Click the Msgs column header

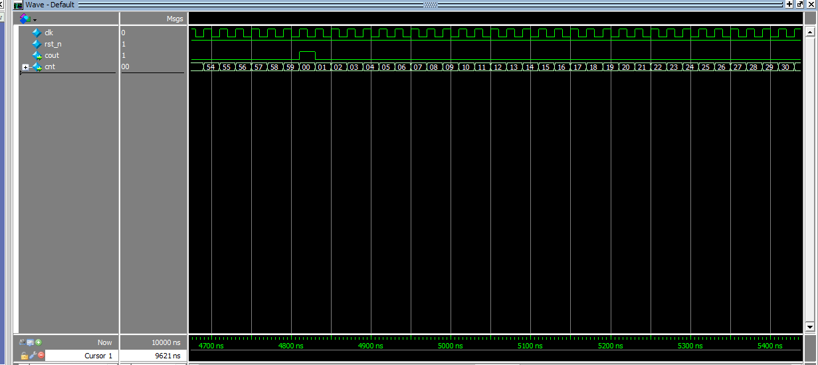point(175,19)
